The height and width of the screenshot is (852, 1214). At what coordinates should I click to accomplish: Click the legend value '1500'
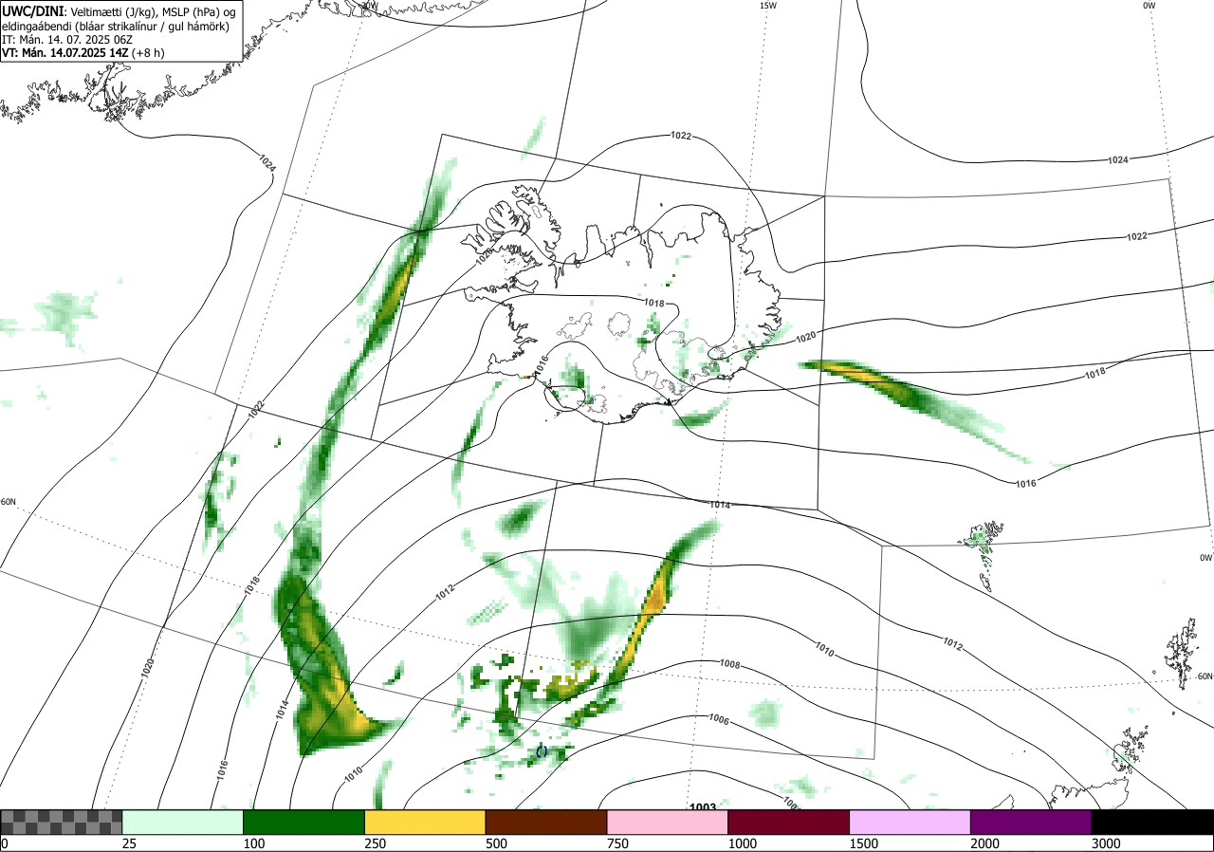[x=863, y=843]
